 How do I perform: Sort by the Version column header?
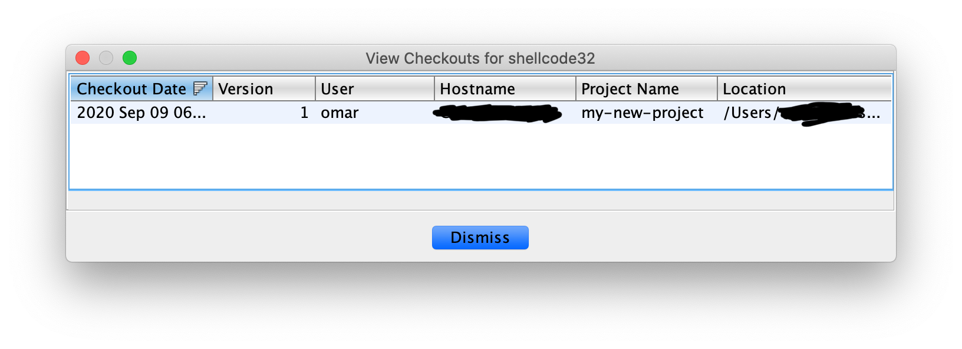264,88
